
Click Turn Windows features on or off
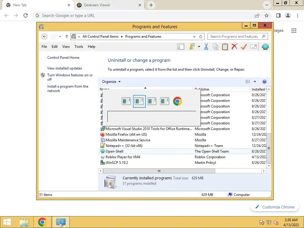tap(70, 77)
